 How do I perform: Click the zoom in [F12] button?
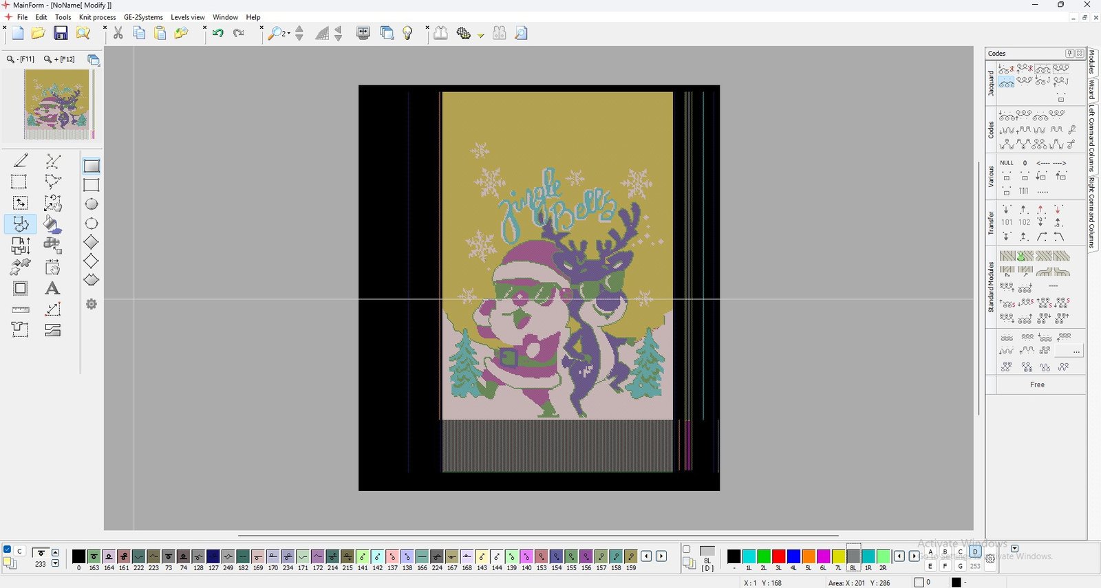60,60
